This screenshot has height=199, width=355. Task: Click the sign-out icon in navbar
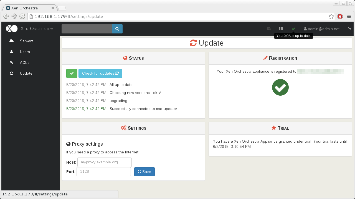(x=349, y=29)
